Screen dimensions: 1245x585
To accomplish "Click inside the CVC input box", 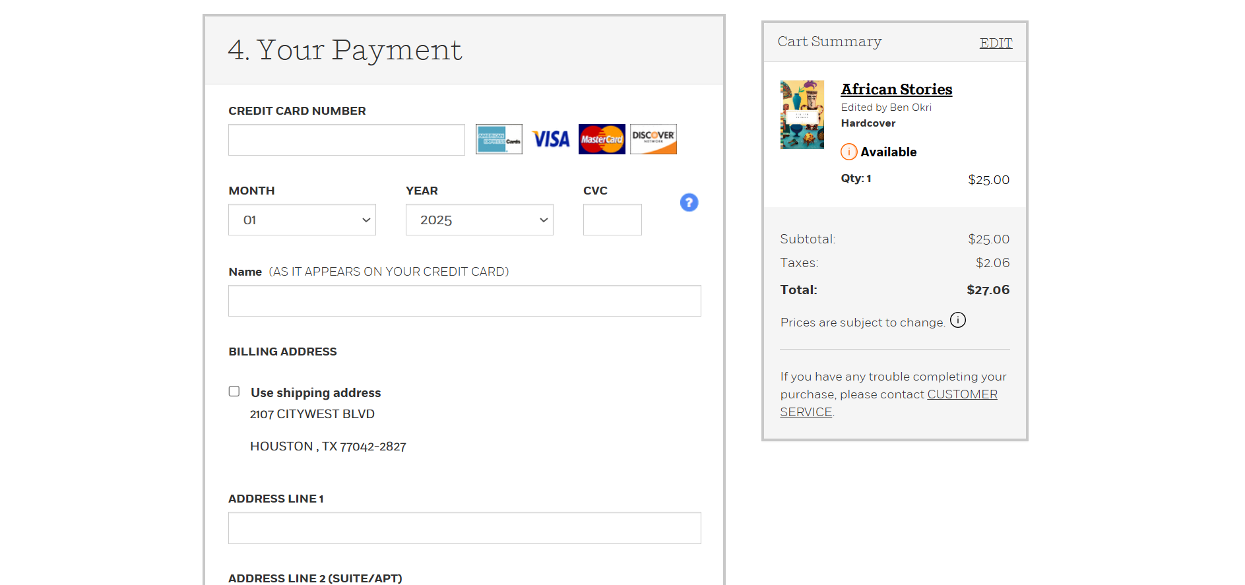I will point(612,220).
